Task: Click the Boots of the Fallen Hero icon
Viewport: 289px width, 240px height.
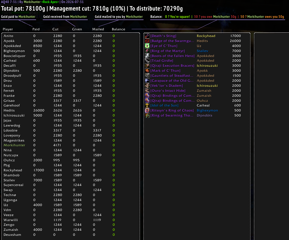Action: point(147,56)
